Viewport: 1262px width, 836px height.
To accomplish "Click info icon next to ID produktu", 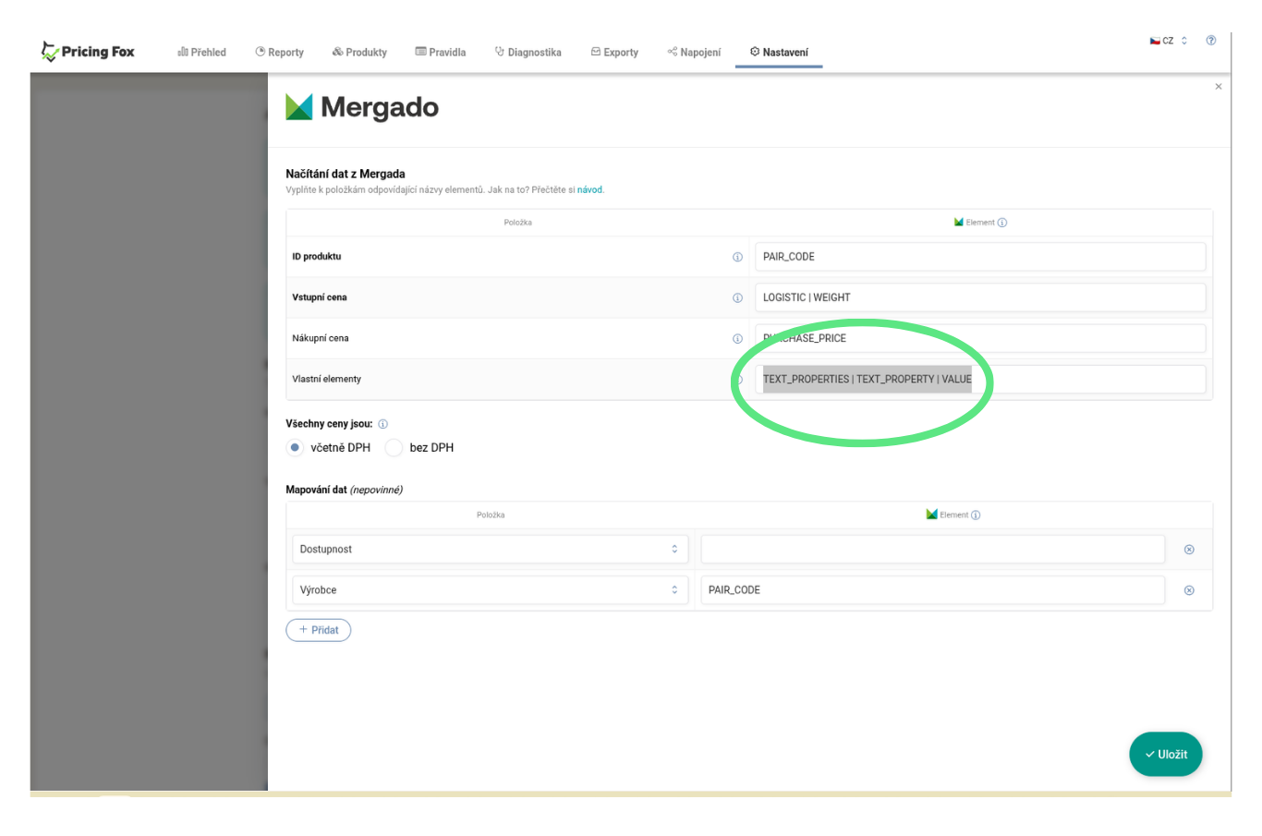I will click(737, 257).
